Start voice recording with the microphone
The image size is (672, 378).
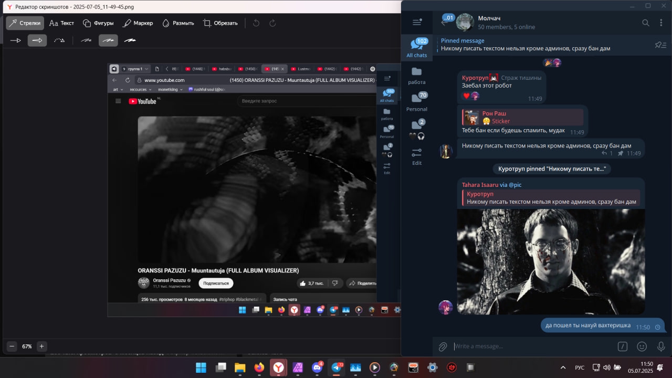coord(661,346)
